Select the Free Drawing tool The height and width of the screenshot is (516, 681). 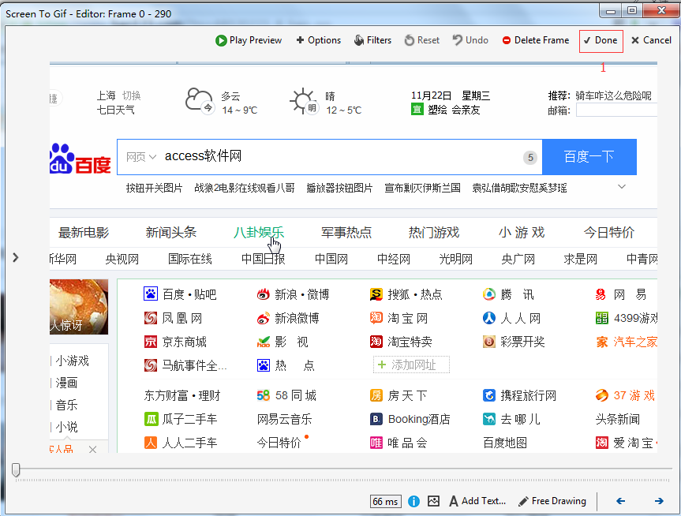pos(552,501)
